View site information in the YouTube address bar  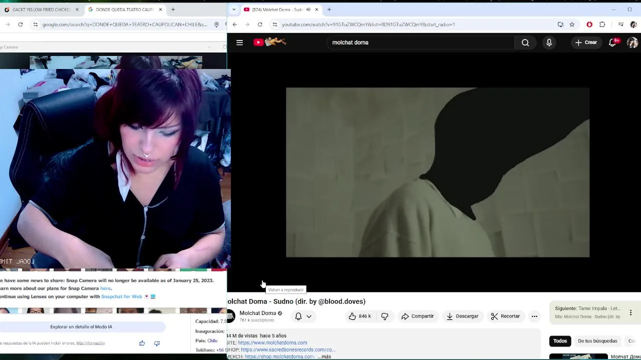[274, 24]
